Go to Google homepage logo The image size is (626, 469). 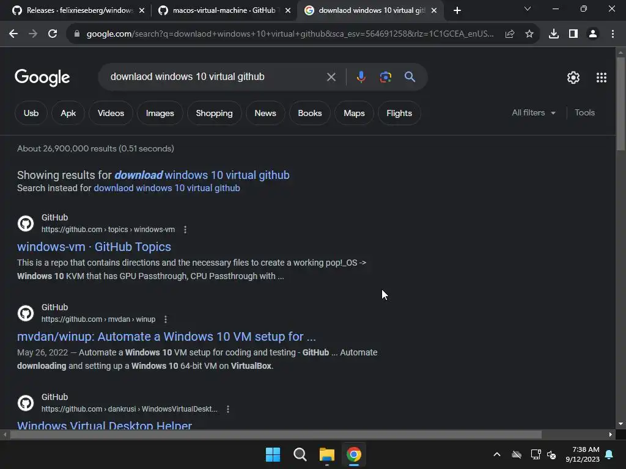click(42, 78)
